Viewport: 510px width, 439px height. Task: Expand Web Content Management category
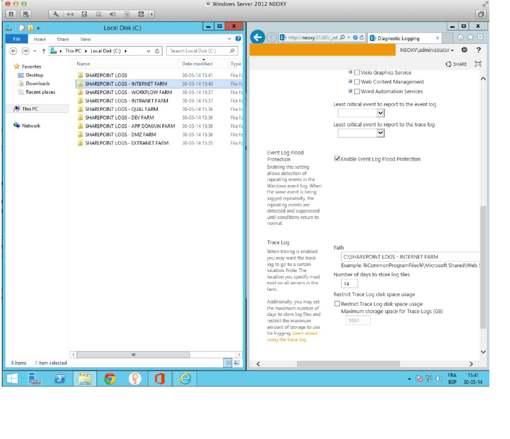pos(350,82)
